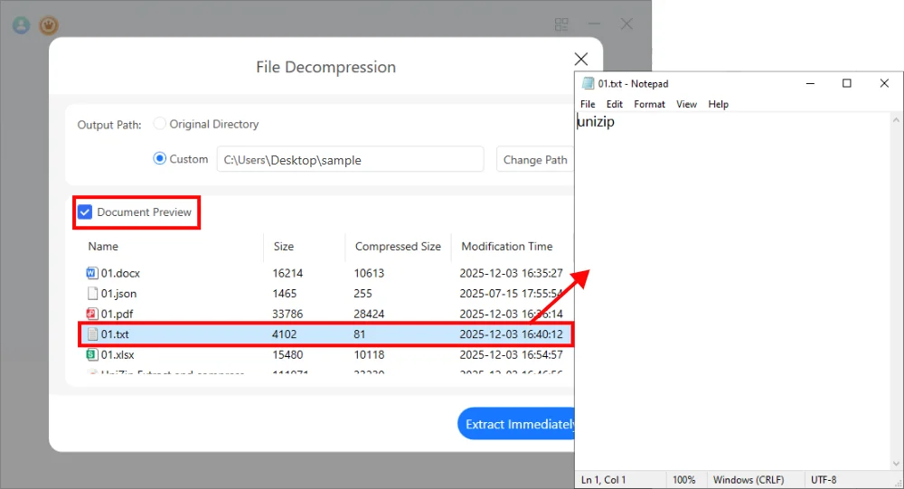This screenshot has height=489, width=904.
Task: Click the Notepad icon in title bar
Action: [x=589, y=84]
